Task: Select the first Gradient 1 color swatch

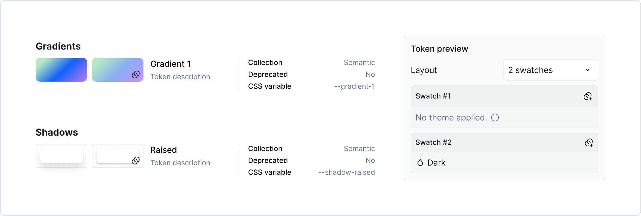Action: (61, 69)
